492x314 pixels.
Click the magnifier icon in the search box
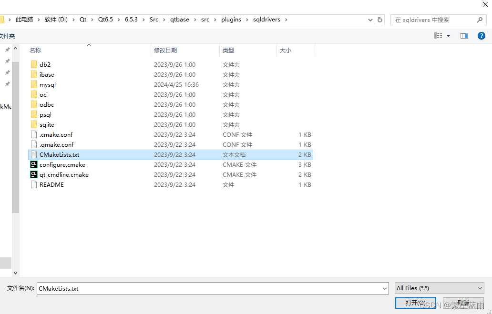[479, 20]
